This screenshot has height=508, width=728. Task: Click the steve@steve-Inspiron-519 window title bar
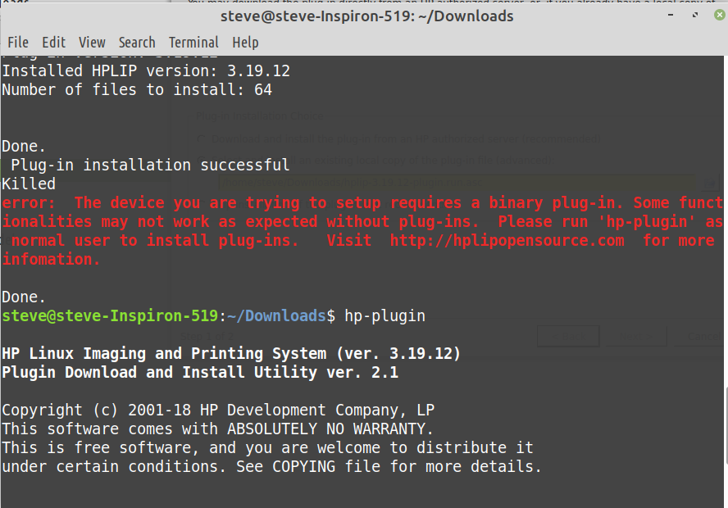367,16
